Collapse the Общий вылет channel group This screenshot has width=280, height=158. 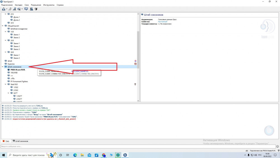pyautogui.click(x=3, y=26)
